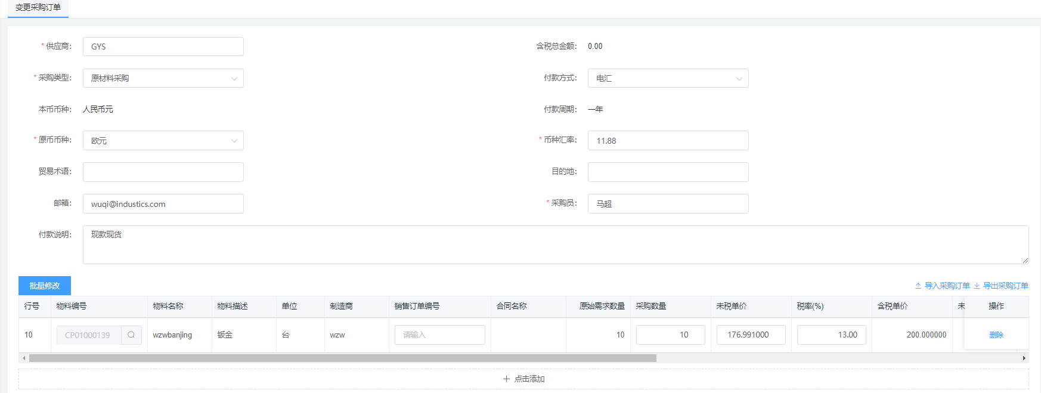This screenshot has height=393, width=1041.
Task: Click the table's horizontal scrollbar thumb
Action: (342, 358)
